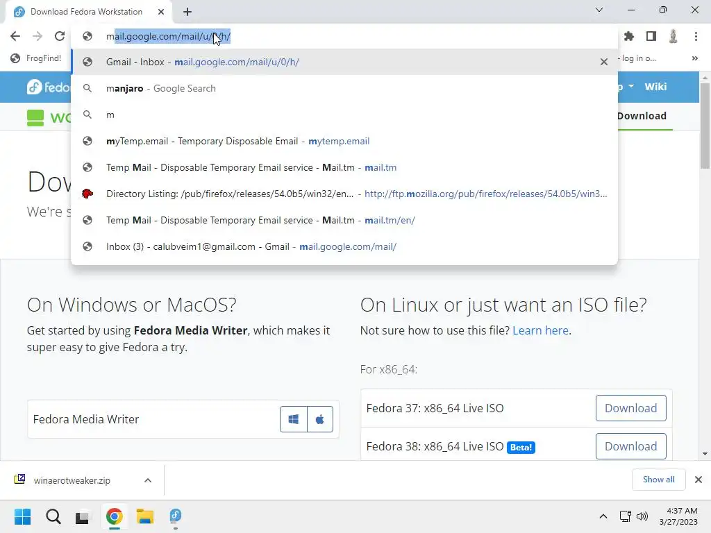
Task: Click the green Workstation monitor icon
Action: pos(35,117)
